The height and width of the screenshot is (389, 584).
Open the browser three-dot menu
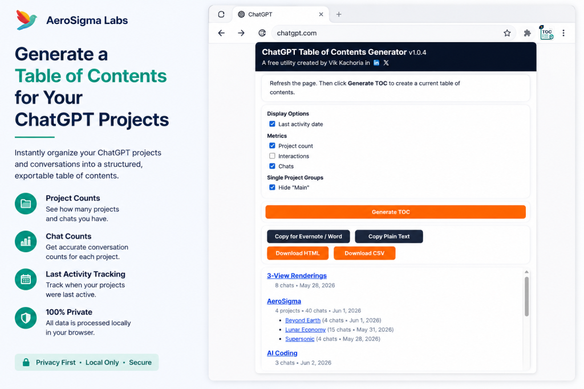point(563,33)
